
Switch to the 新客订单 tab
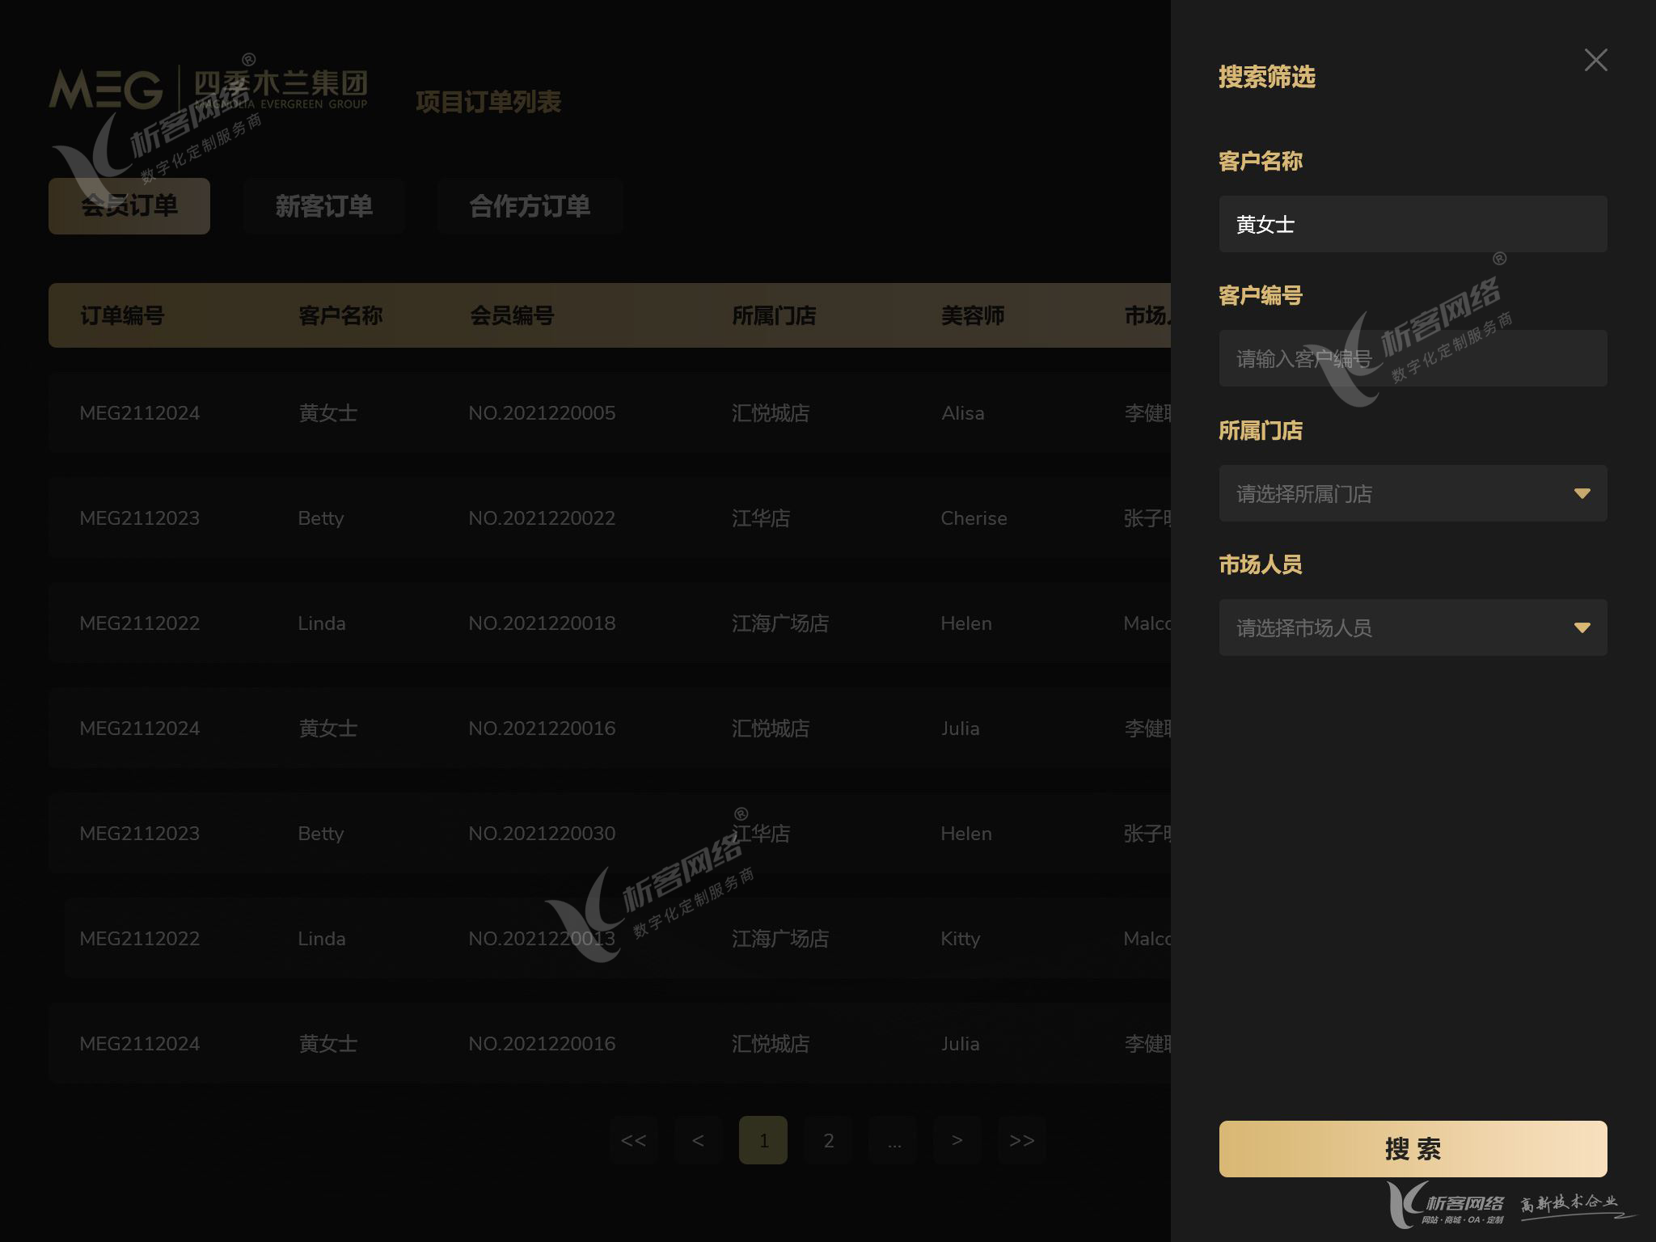pos(323,206)
